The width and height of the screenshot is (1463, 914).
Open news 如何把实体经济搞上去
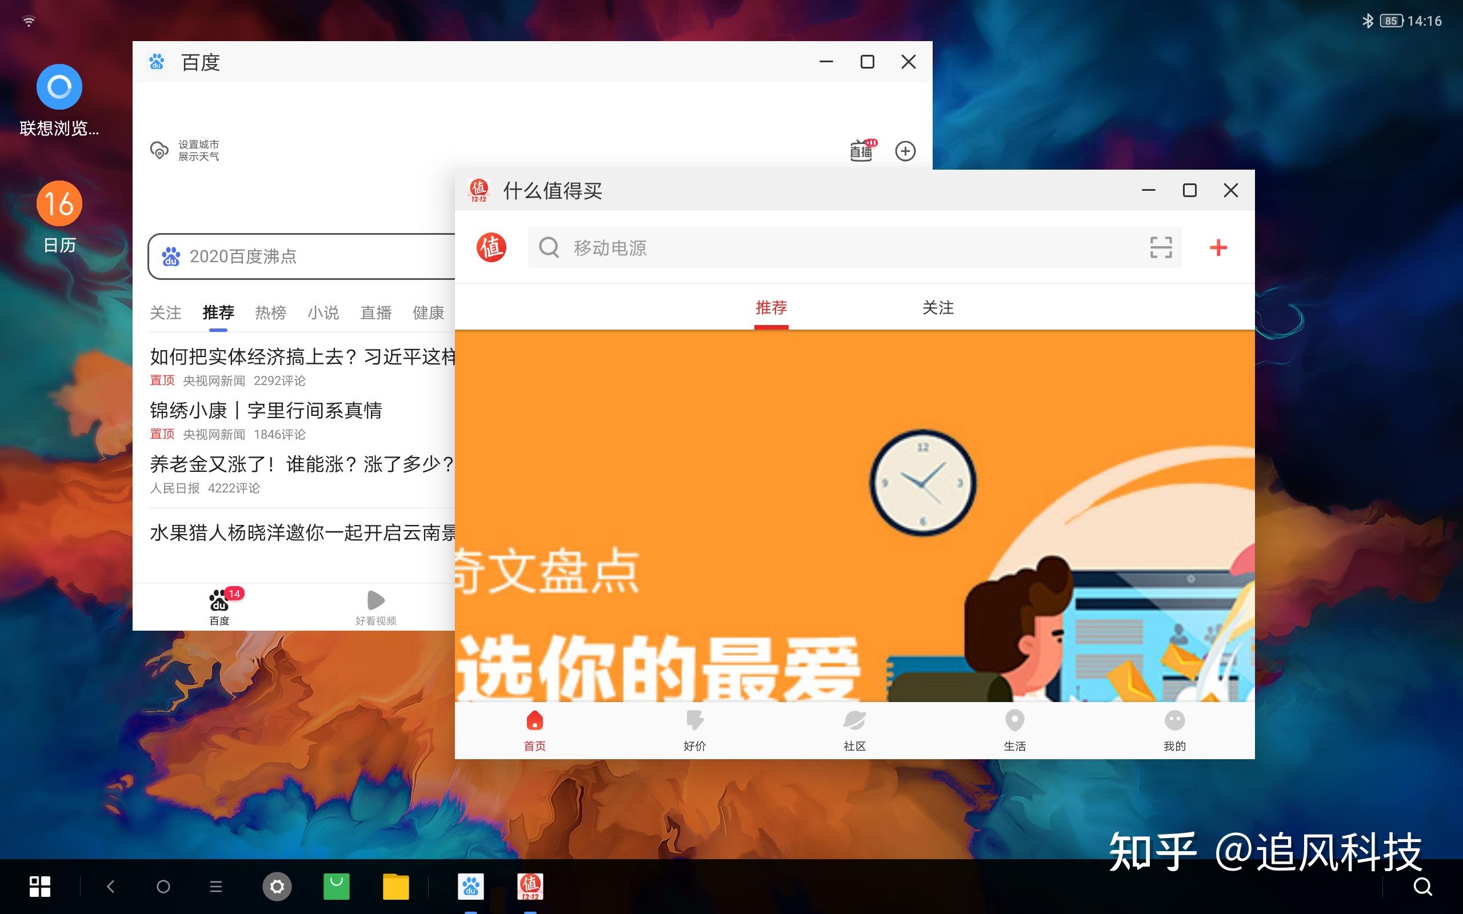coord(302,356)
